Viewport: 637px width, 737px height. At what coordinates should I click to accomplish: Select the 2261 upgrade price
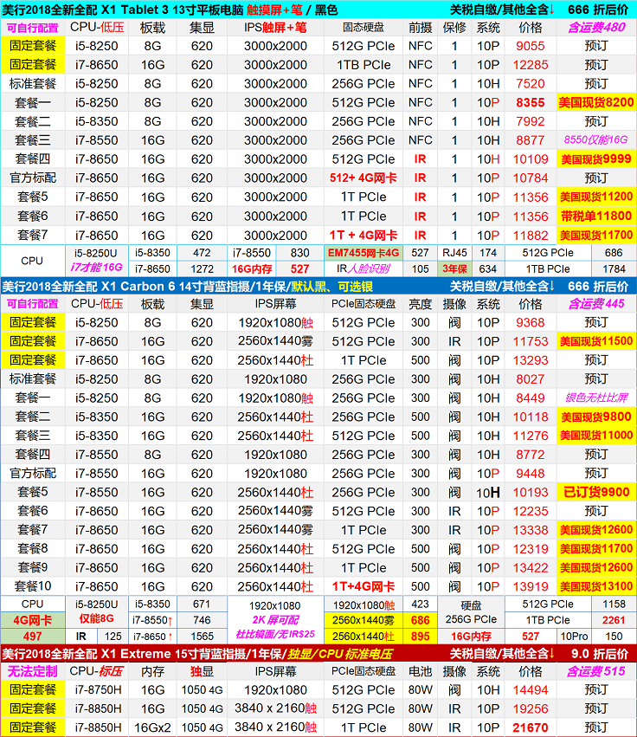point(614,620)
